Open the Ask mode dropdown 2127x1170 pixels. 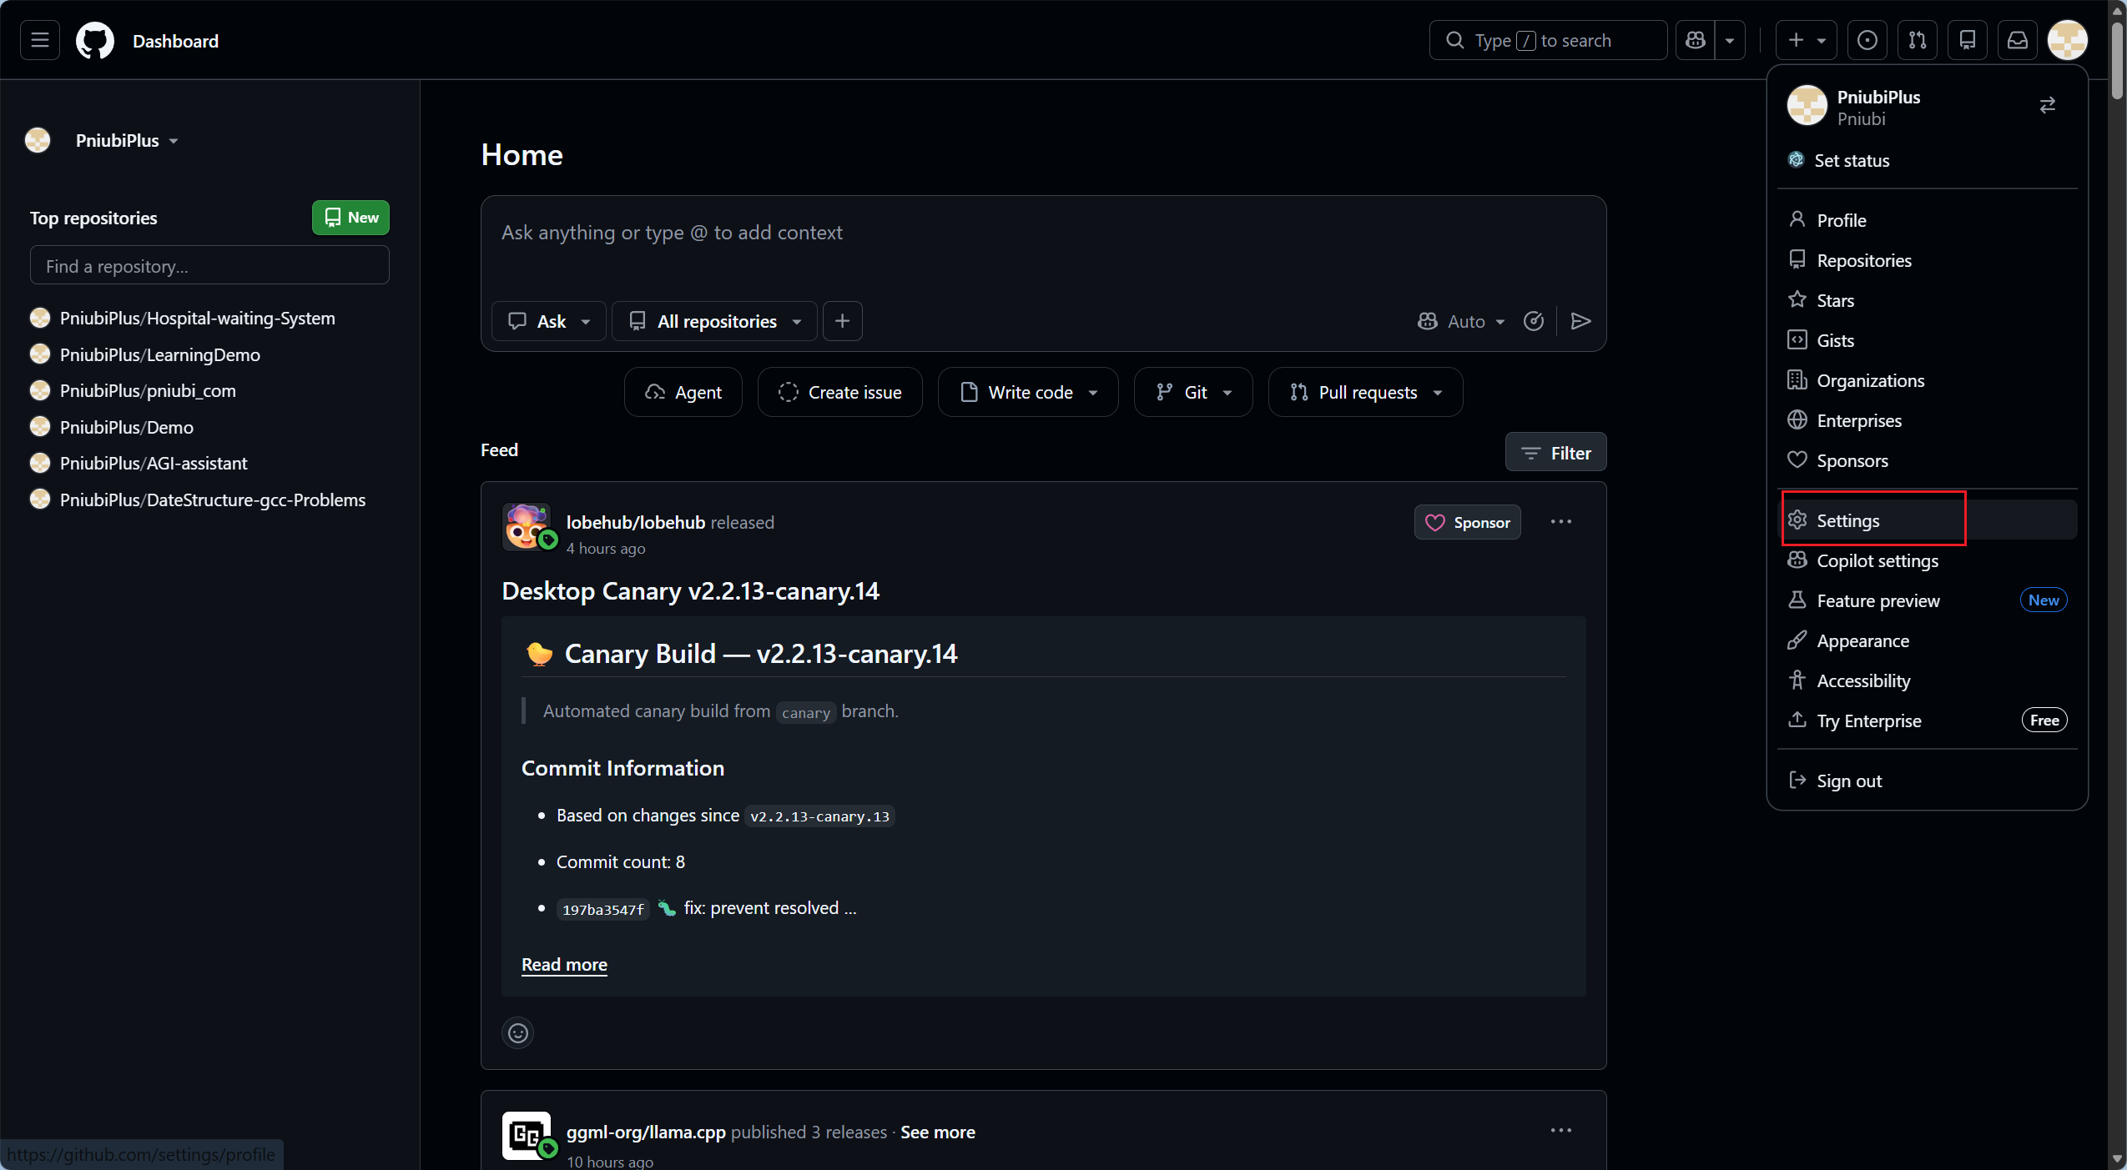pos(549,321)
